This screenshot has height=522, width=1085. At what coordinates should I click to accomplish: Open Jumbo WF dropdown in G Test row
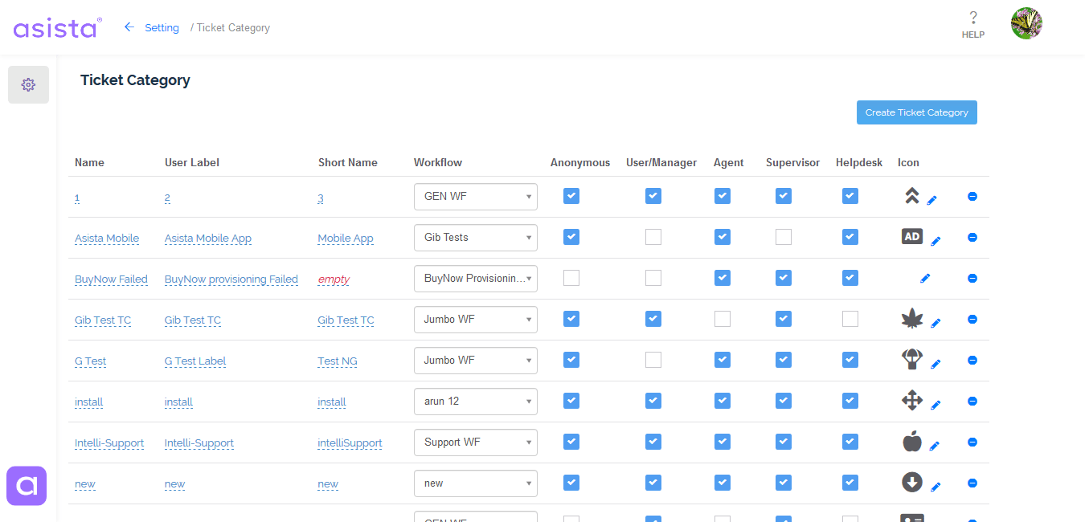(x=476, y=361)
